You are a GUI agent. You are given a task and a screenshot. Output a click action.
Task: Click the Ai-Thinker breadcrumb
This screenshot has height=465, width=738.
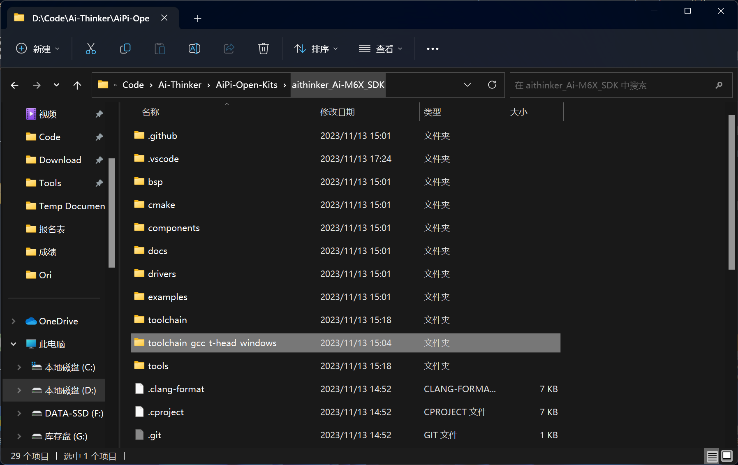[180, 85]
